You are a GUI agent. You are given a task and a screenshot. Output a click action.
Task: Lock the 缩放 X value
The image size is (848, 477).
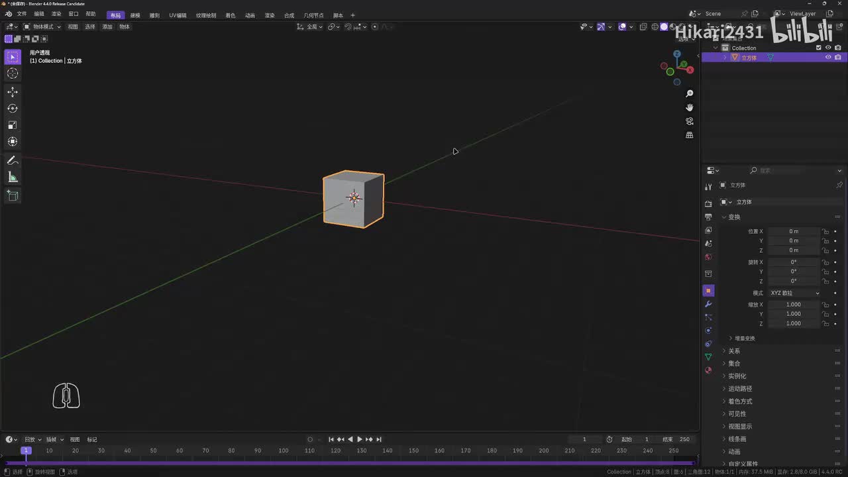pyautogui.click(x=825, y=305)
